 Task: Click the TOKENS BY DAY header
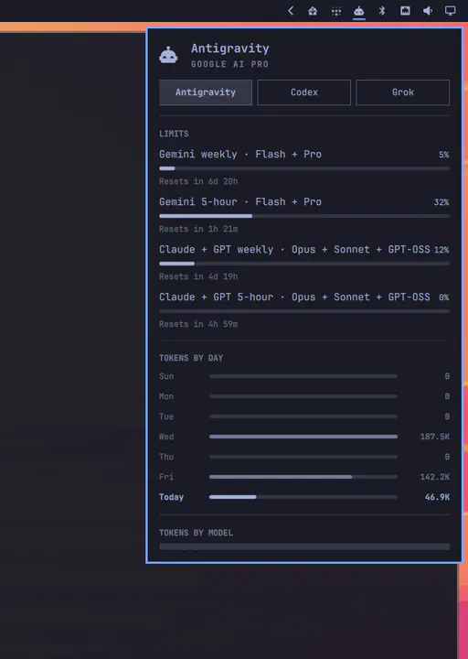pyautogui.click(x=191, y=358)
